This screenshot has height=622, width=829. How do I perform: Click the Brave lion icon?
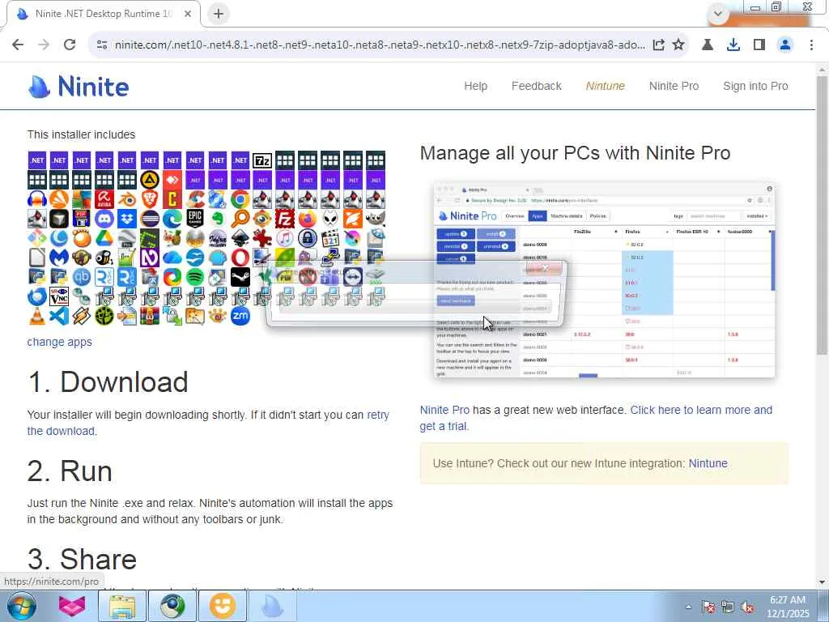click(x=150, y=199)
